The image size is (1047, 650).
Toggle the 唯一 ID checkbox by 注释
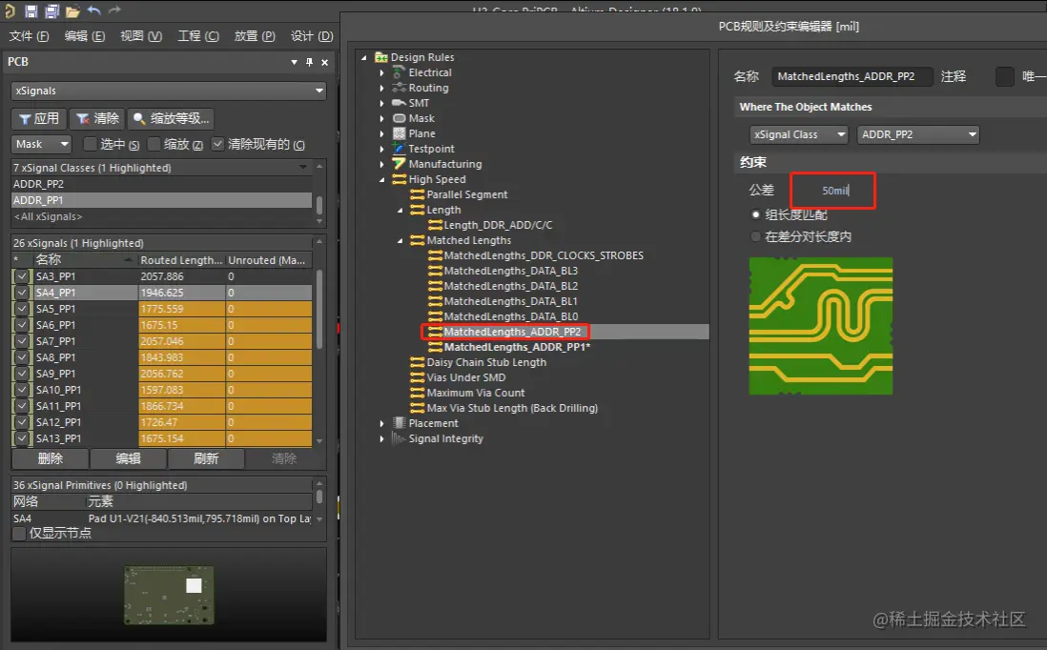click(1005, 77)
